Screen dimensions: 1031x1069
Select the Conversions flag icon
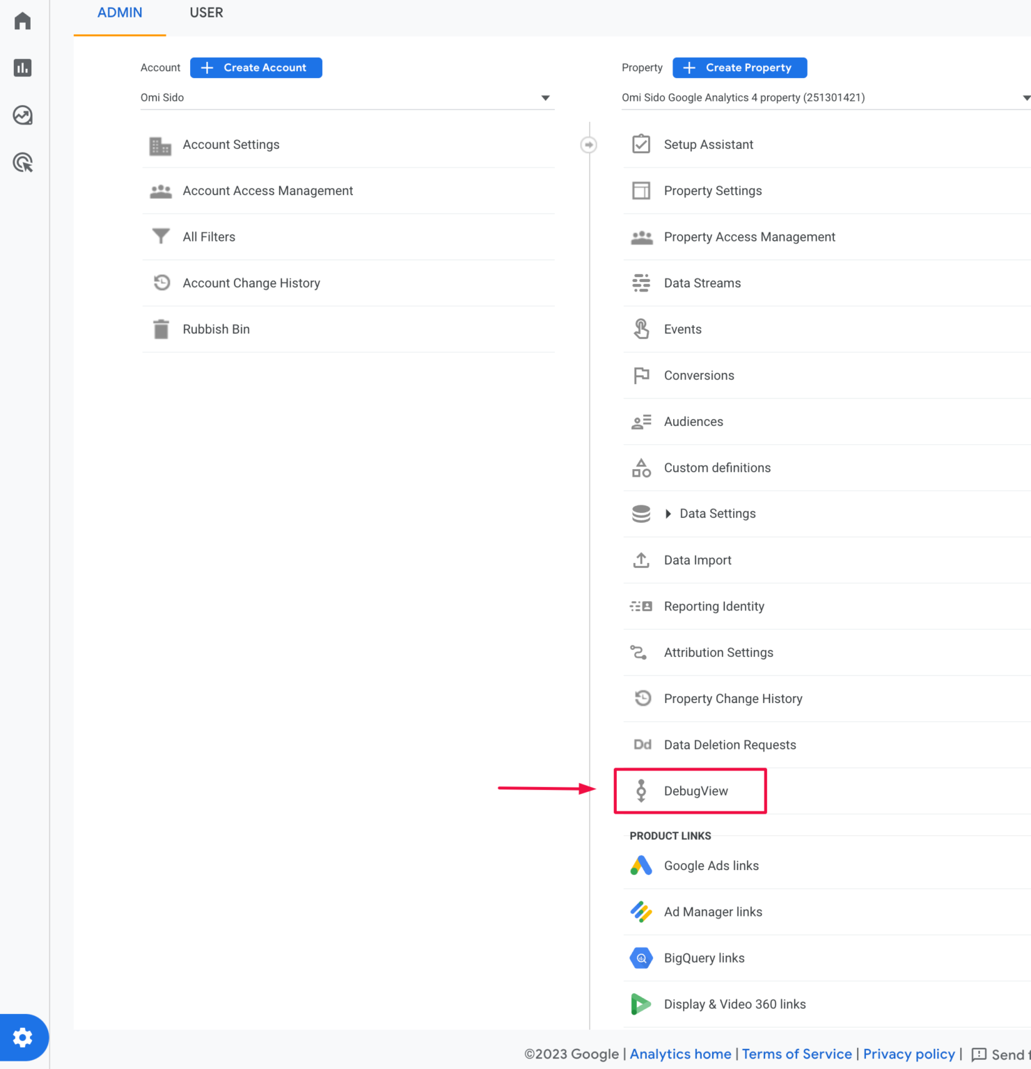point(641,375)
